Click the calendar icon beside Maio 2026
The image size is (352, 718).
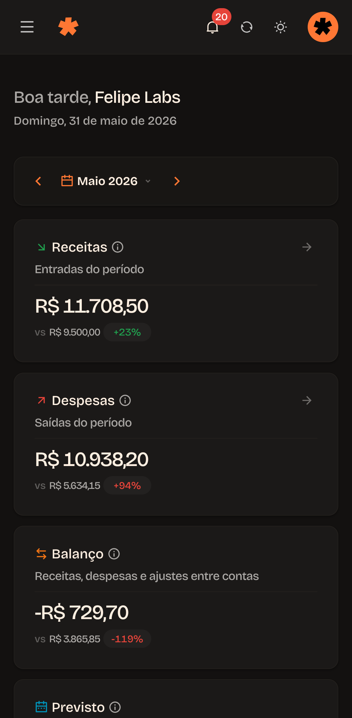tap(67, 181)
